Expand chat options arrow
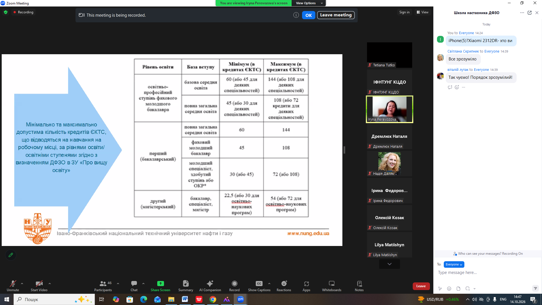 (x=143, y=284)
